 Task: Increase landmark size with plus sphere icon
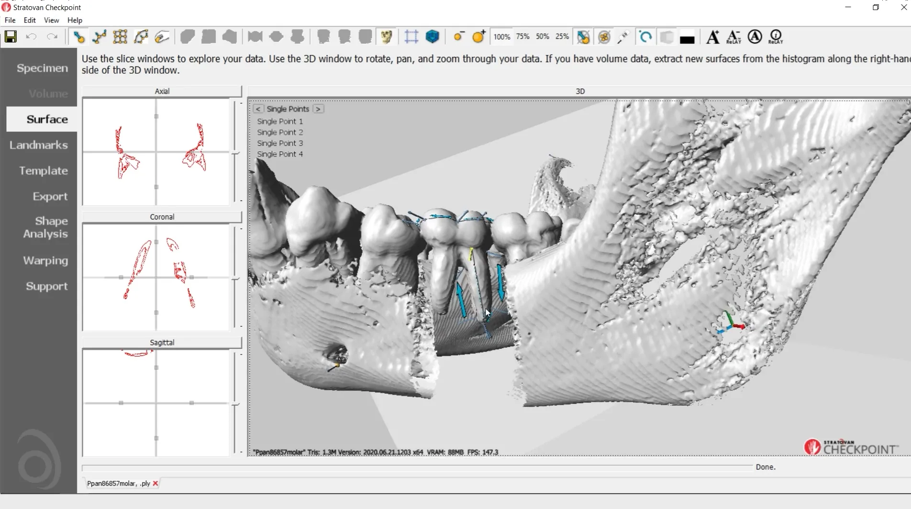click(x=478, y=37)
